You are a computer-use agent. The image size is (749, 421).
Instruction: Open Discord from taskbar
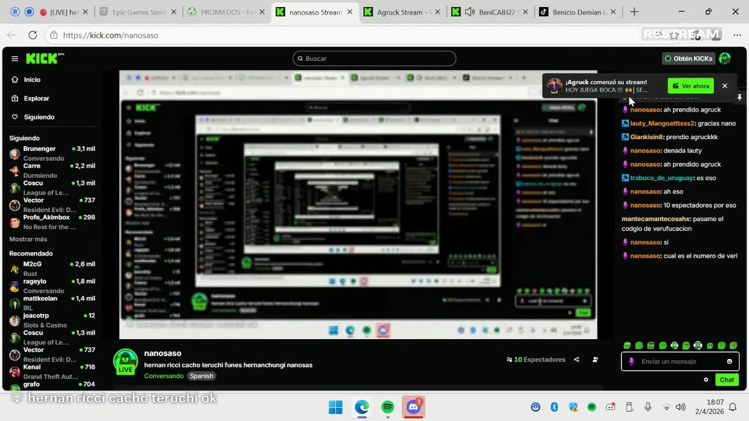tap(414, 407)
